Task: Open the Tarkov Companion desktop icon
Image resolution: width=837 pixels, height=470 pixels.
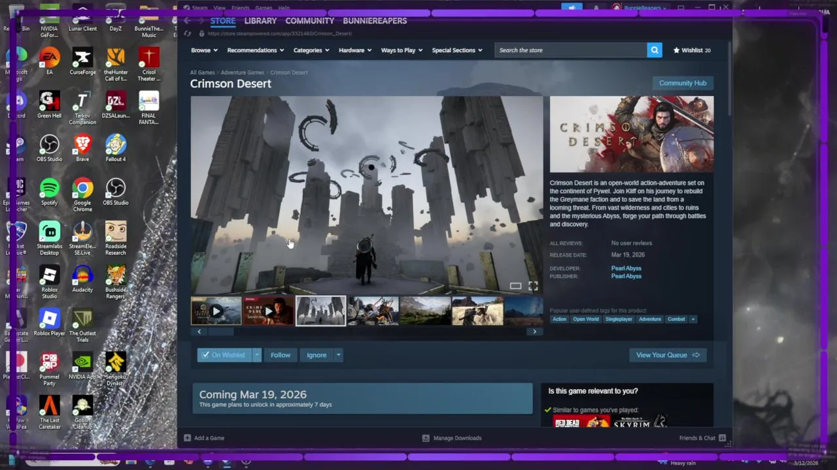Action: coord(82,108)
